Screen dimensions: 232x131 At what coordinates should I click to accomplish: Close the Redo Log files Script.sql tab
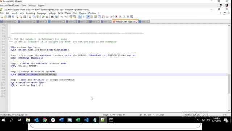(136, 22)
